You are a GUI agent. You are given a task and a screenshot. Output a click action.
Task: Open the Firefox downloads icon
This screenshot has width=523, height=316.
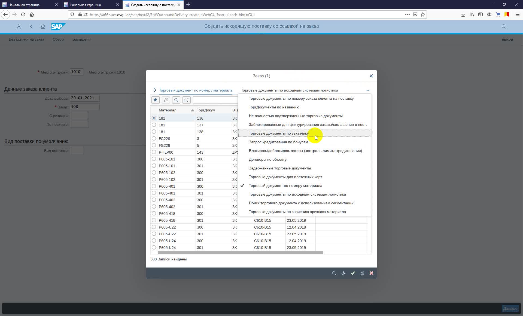click(463, 15)
